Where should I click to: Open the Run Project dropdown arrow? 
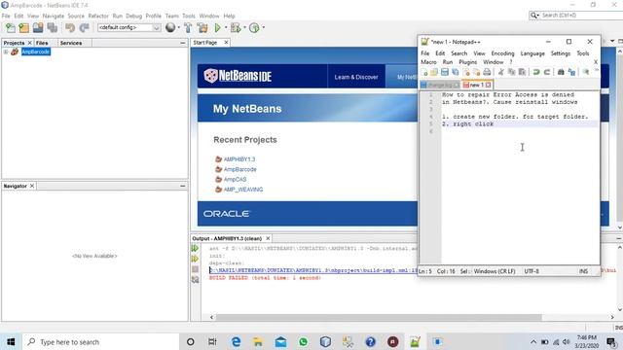point(226,28)
